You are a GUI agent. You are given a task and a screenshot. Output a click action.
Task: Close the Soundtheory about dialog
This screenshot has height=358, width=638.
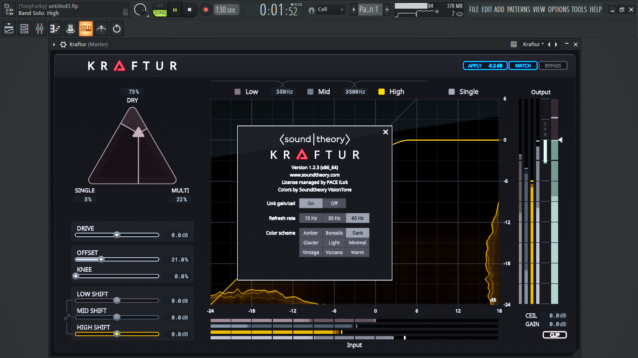click(386, 132)
